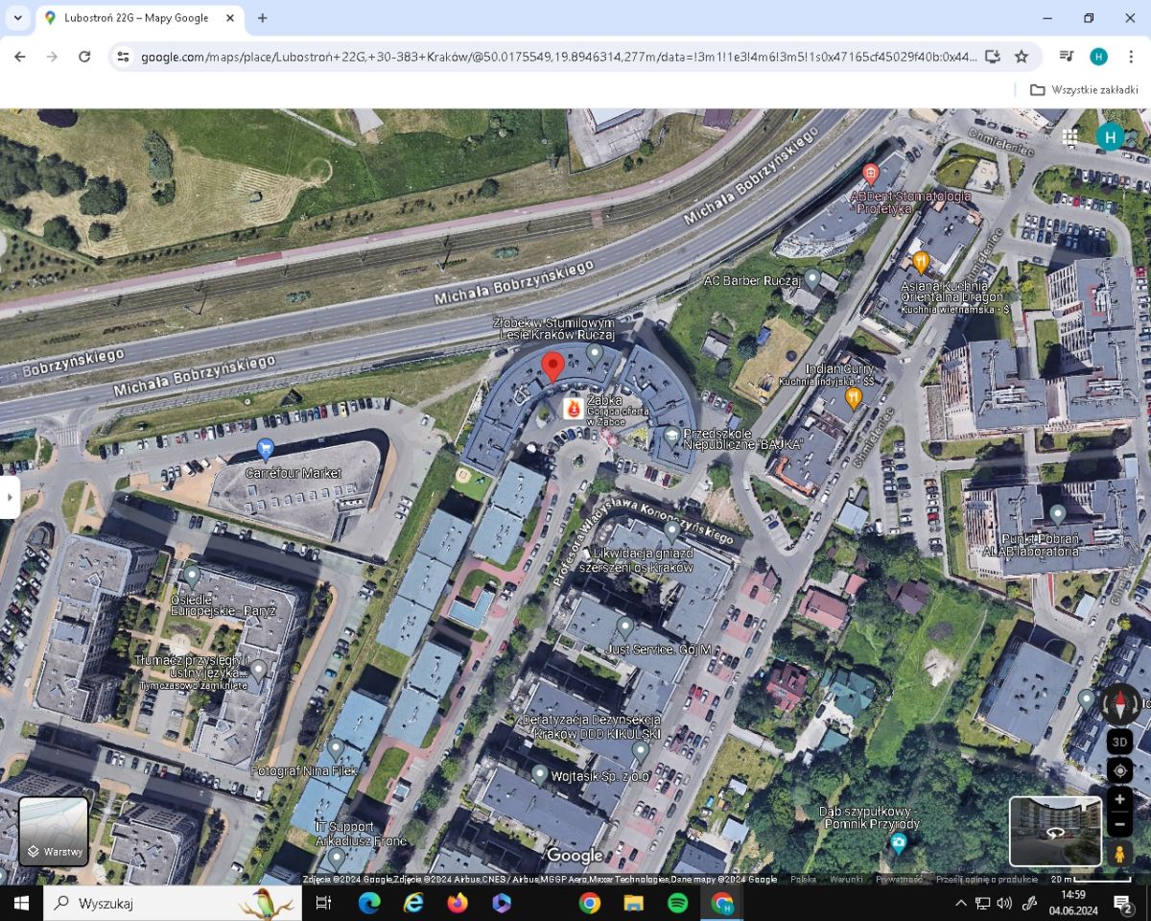View site information icon in address bar
Screen dimensions: 1151x921
click(x=123, y=57)
